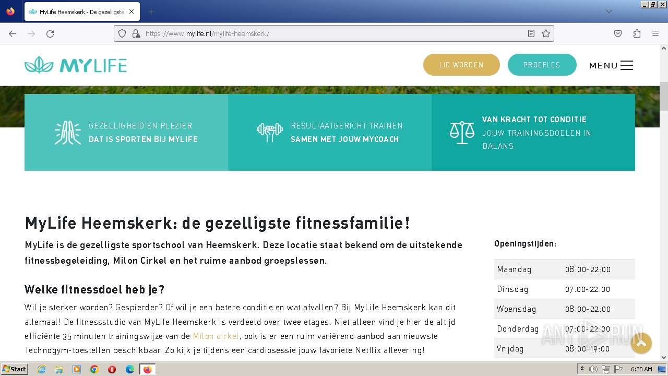Viewport: 668px width, 376px height.
Task: Open File Explorer folder in taskbar
Action: [59, 369]
